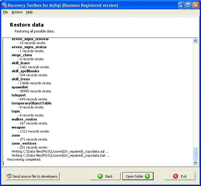This screenshot has width=201, height=186.
Task: Click '1 records wrote.' line
Action: (x=31, y=51)
